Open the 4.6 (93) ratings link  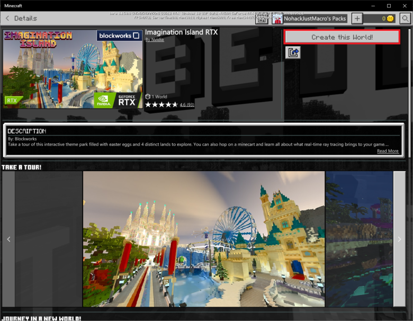pos(187,105)
